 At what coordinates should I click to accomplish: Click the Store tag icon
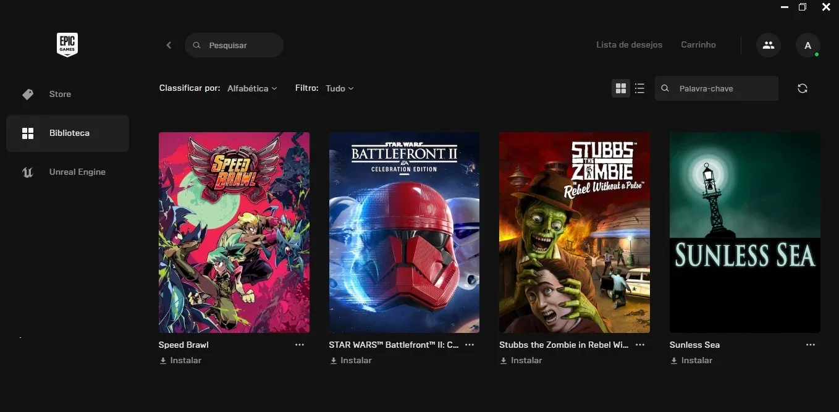pos(28,94)
